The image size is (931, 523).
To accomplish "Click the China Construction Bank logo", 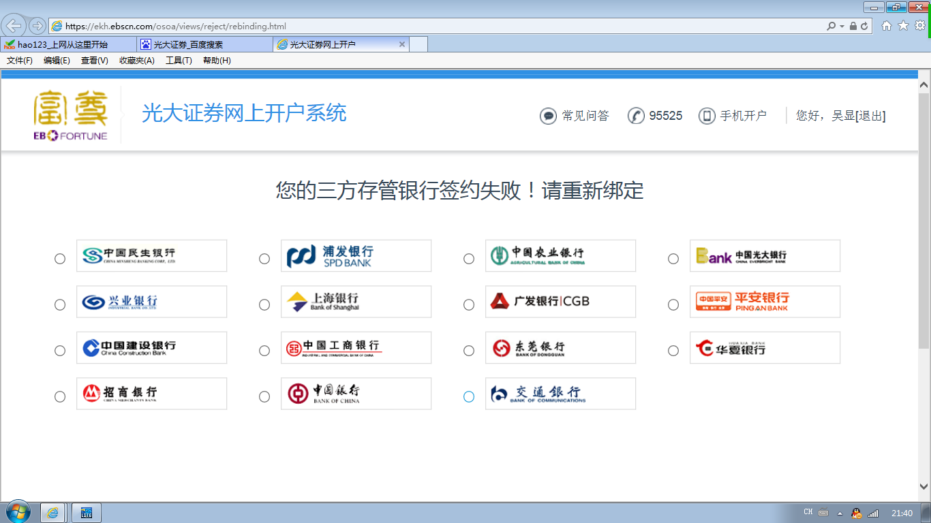I will pyautogui.click(x=151, y=347).
